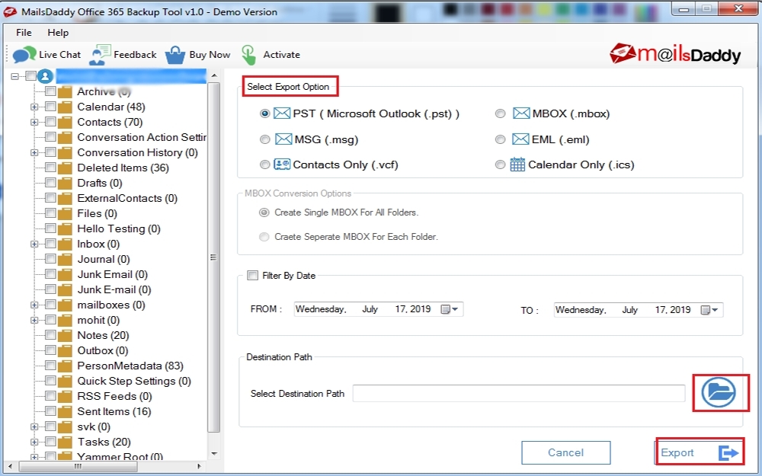Expand the mohit folder node
Viewport: 762px width, 476px height.
pyautogui.click(x=34, y=320)
